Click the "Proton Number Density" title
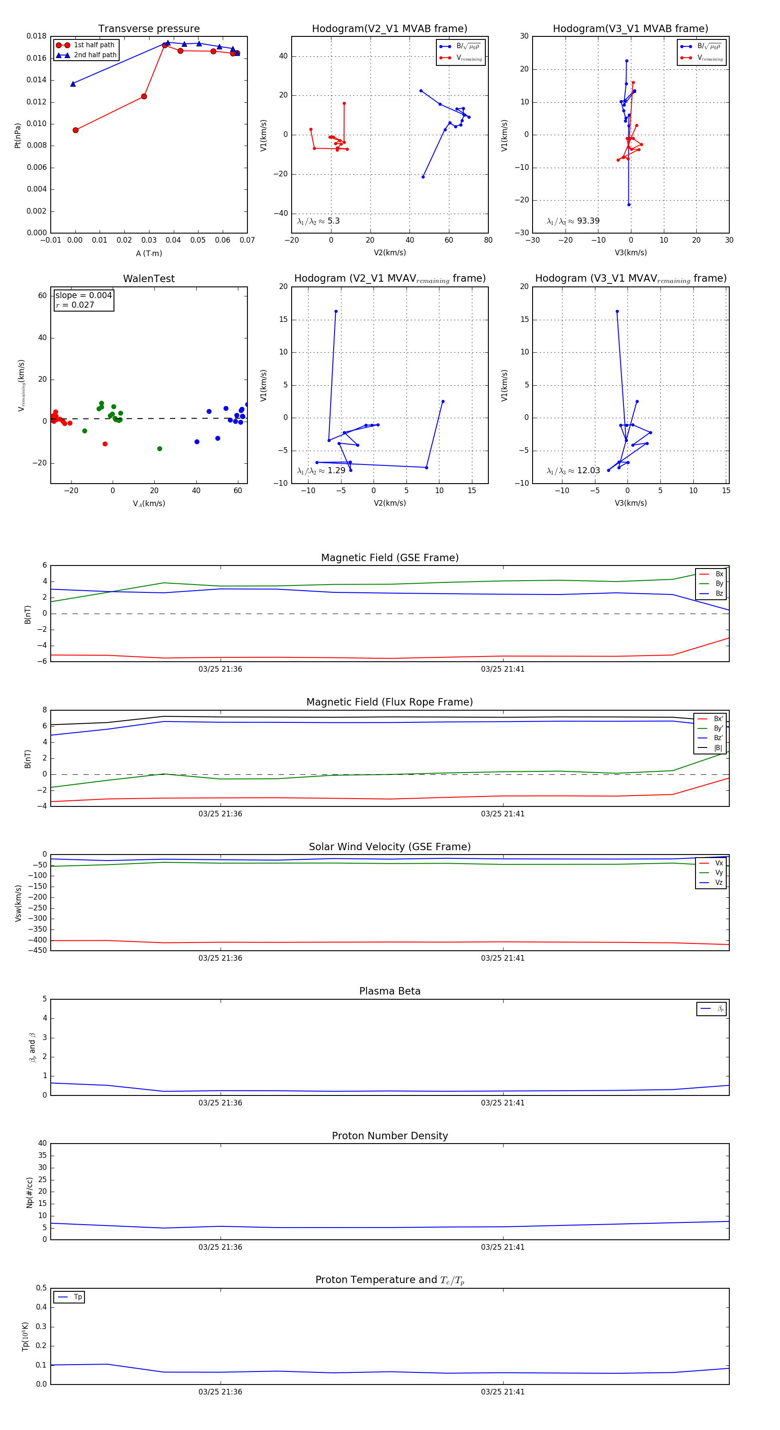The width and height of the screenshot is (780, 1430). 390,1136
